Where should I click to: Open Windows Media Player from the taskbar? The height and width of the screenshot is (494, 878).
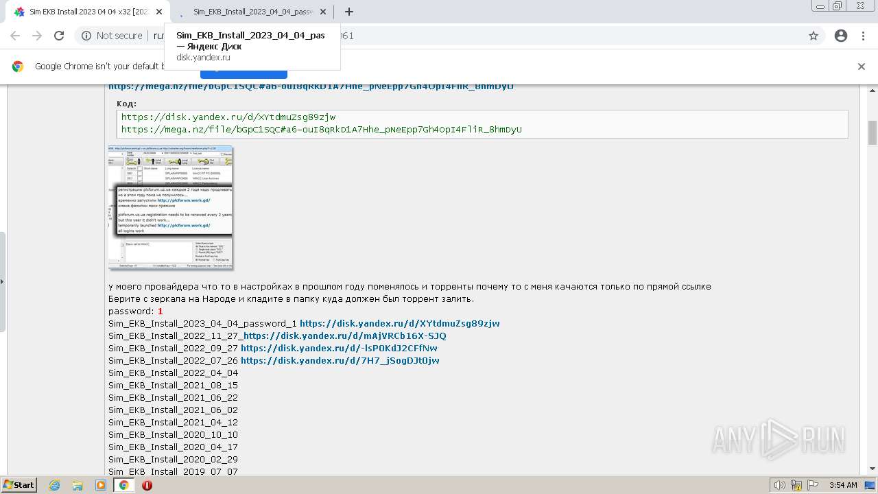click(x=101, y=485)
